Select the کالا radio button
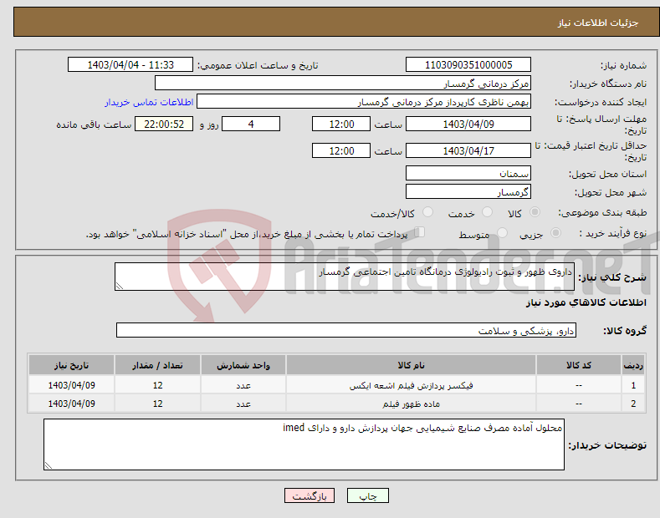 (x=535, y=212)
